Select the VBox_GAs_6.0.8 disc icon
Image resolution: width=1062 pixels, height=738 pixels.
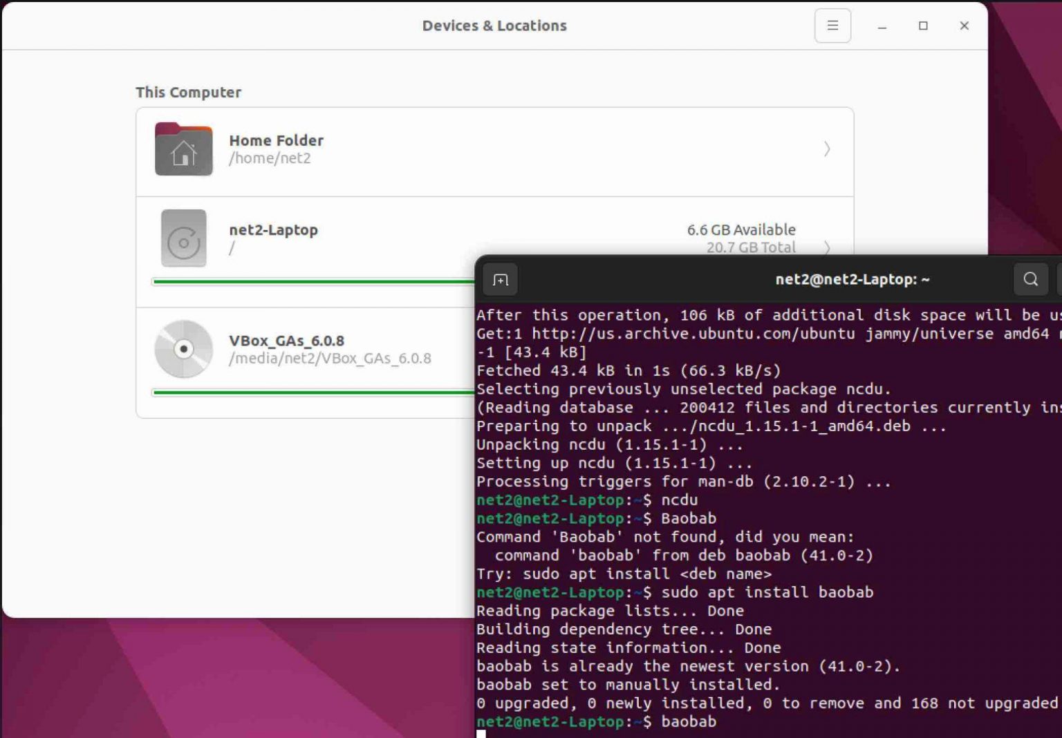click(183, 349)
